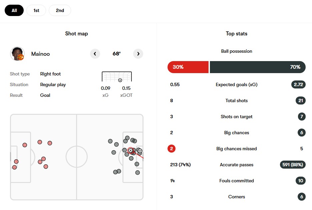
Task: Go to the next shot with right chevron
Action: pos(138,54)
